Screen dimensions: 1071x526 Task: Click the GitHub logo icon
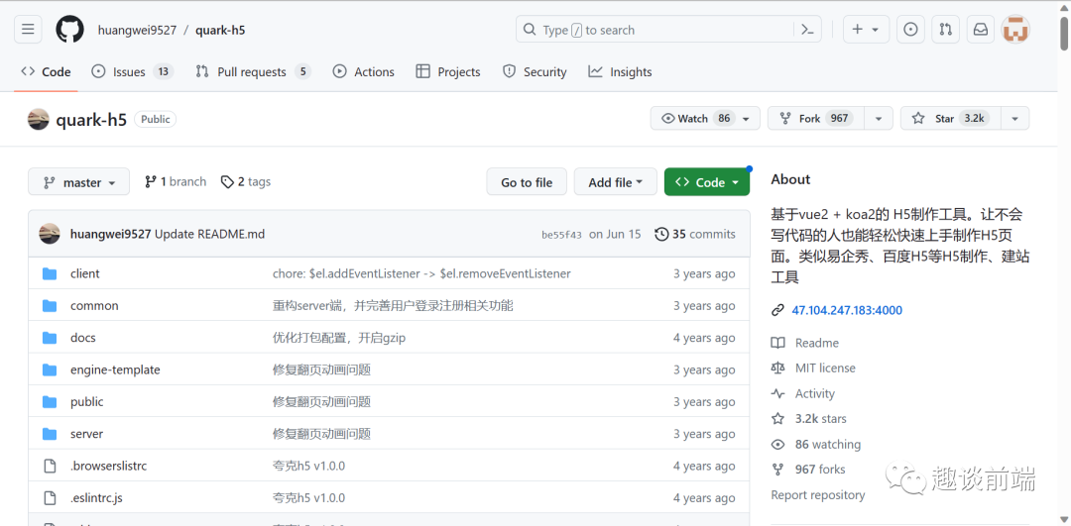[x=69, y=30]
